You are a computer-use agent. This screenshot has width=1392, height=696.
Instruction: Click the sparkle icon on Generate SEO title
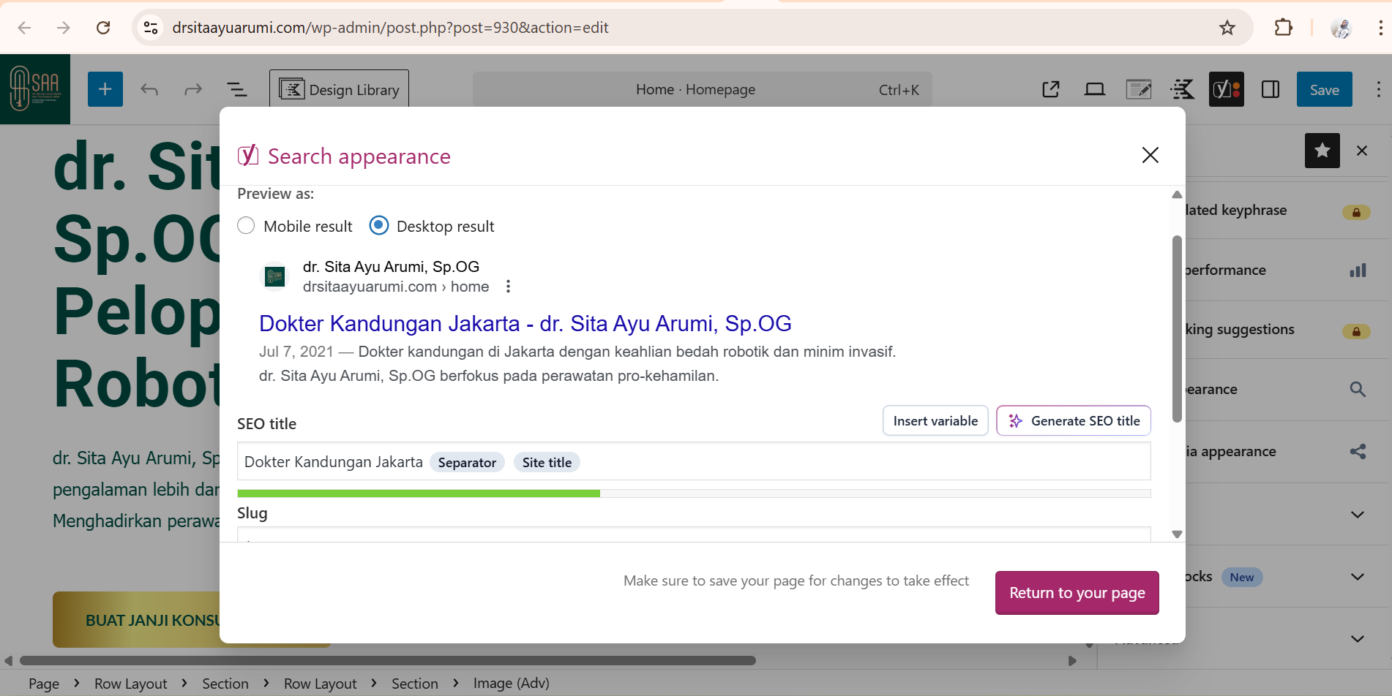point(1016,421)
